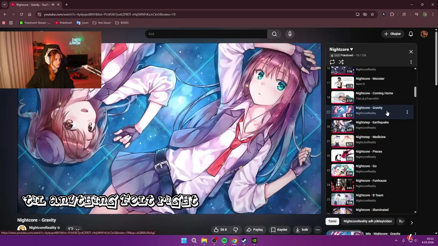438x246 pixels.
Task: Open NVIDIA app from taskbar
Action: coord(254,241)
